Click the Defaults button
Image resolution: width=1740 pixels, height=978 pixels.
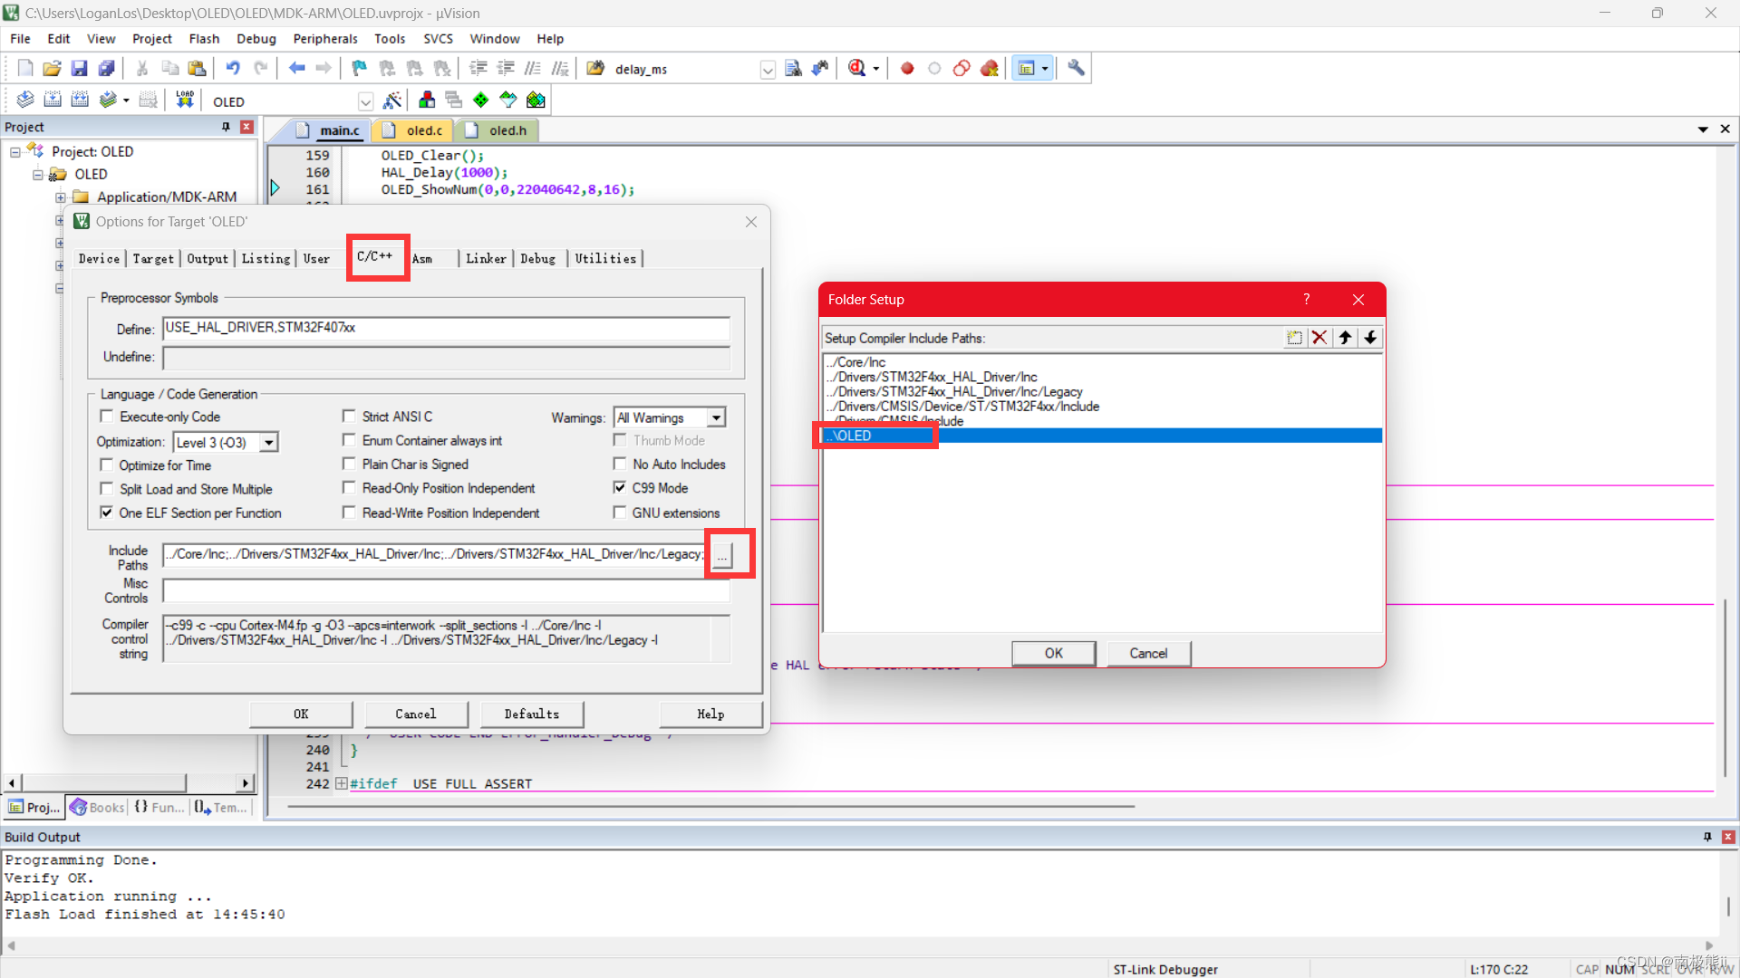click(531, 714)
